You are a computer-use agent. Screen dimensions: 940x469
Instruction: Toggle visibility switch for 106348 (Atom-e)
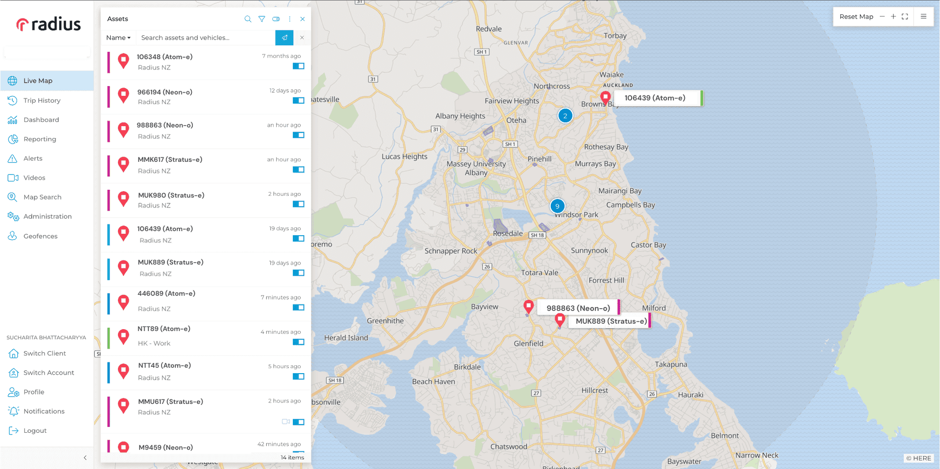(298, 66)
